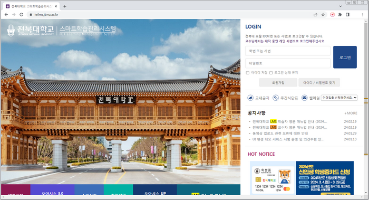The image size is (369, 200).
Task: Enable the 로그인 상태 유지 checkbox
Action: (271, 73)
